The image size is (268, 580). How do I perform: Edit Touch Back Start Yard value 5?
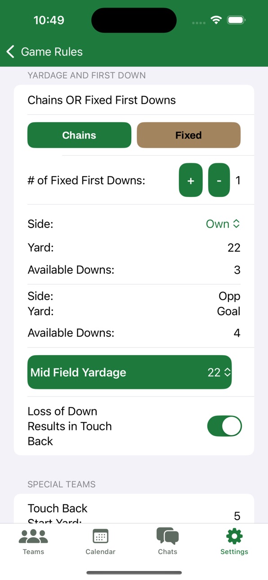tap(237, 516)
